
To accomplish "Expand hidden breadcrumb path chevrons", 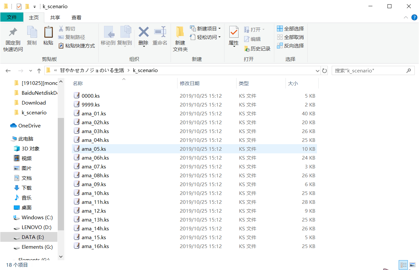I will click(x=55, y=70).
